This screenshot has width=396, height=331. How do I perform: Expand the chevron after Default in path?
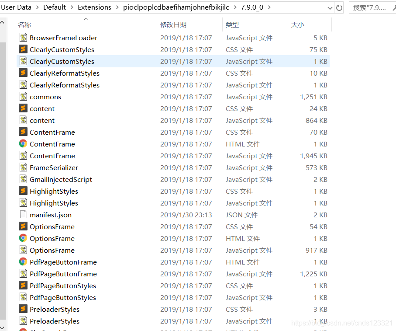(x=72, y=7)
